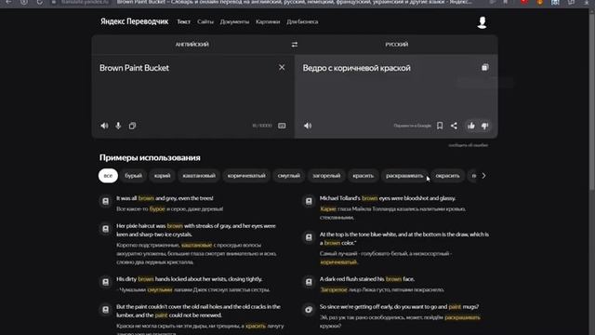
Task: Start voice input with the microphone icon
Action: pos(118,126)
